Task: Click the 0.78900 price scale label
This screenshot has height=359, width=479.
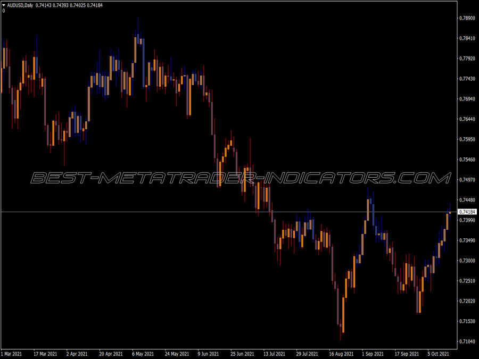Action: click(x=467, y=18)
